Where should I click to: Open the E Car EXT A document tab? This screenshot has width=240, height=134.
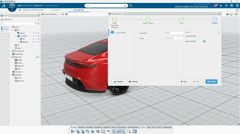pos(56,10)
